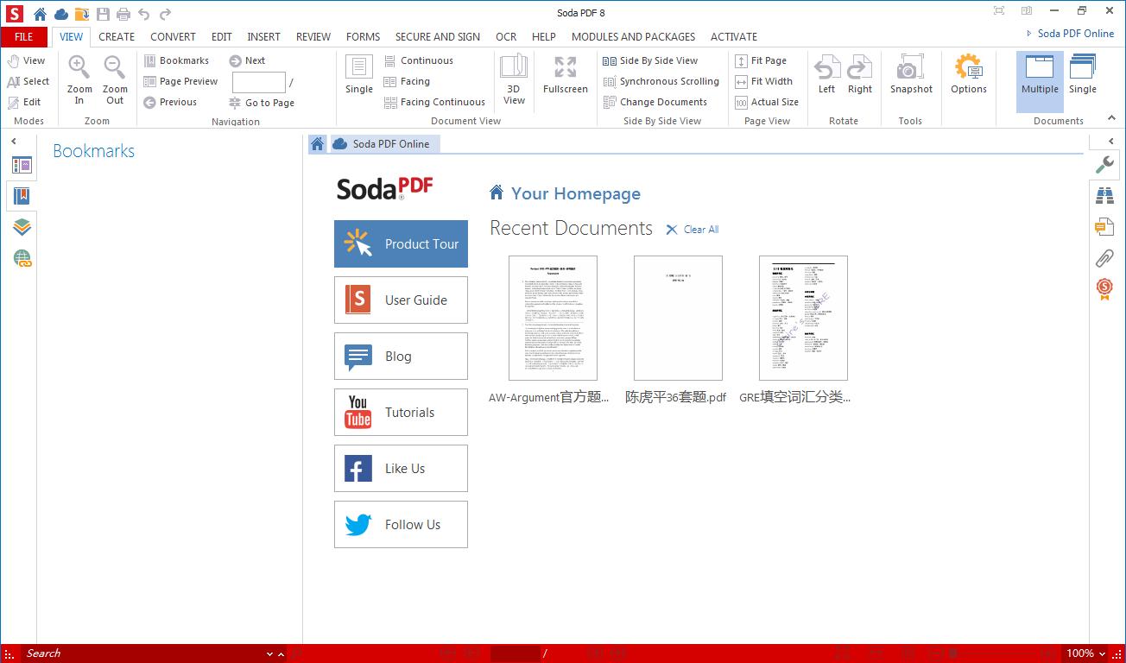Viewport: 1126px width, 663px height.
Task: Open the signature seal panel on right sidebar
Action: point(1104,289)
